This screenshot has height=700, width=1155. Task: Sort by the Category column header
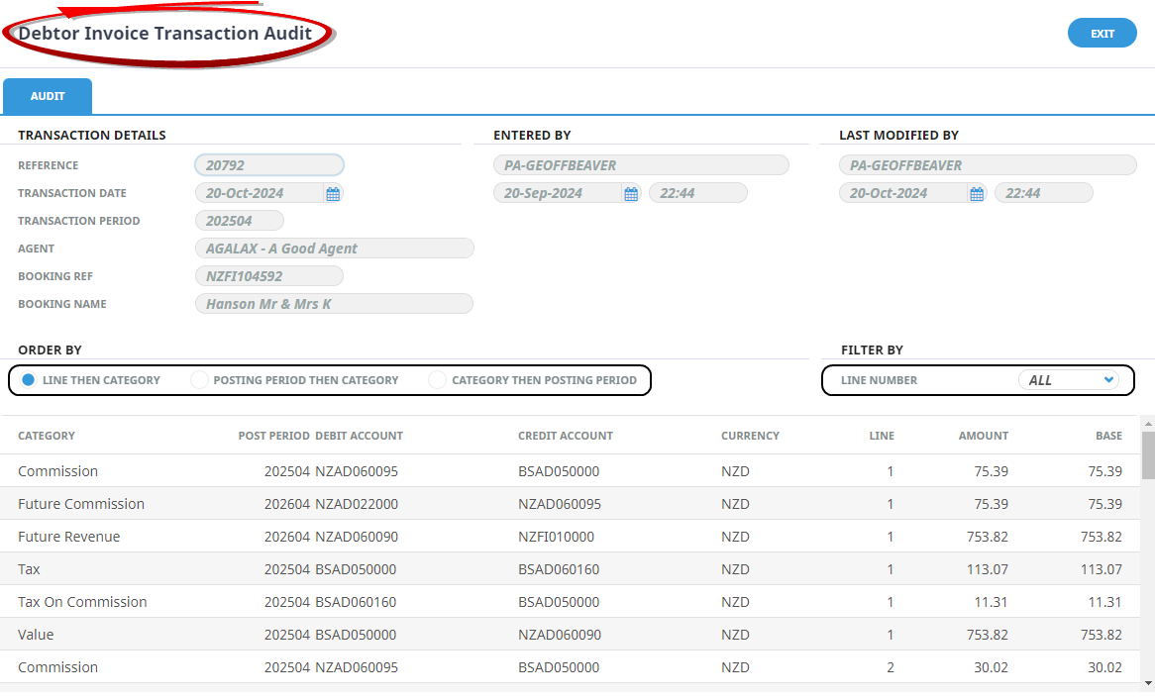[x=47, y=436]
